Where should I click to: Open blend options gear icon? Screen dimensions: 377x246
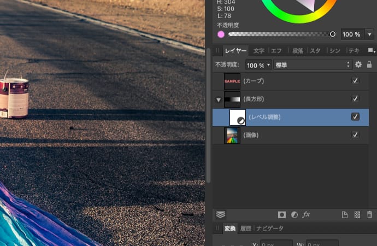pos(358,65)
